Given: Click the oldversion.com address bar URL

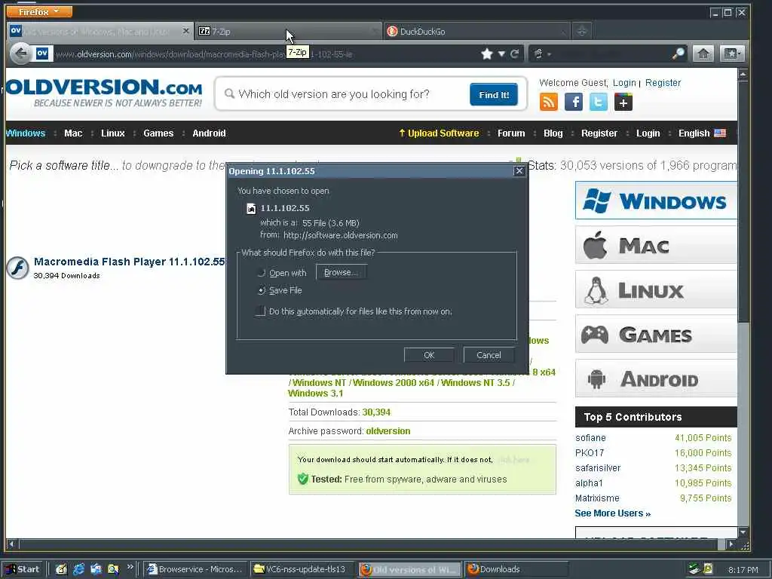Looking at the screenshot, I should click(204, 54).
